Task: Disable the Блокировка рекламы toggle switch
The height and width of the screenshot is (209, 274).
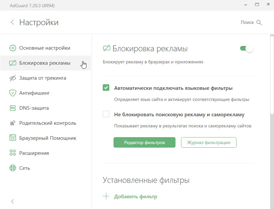Action: (247, 48)
